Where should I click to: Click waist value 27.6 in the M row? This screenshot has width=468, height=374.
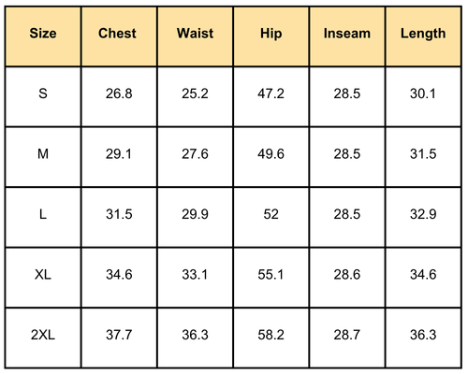pos(195,154)
